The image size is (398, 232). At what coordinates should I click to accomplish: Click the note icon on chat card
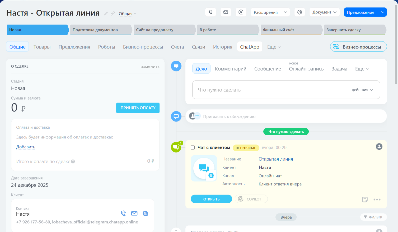pos(365,200)
